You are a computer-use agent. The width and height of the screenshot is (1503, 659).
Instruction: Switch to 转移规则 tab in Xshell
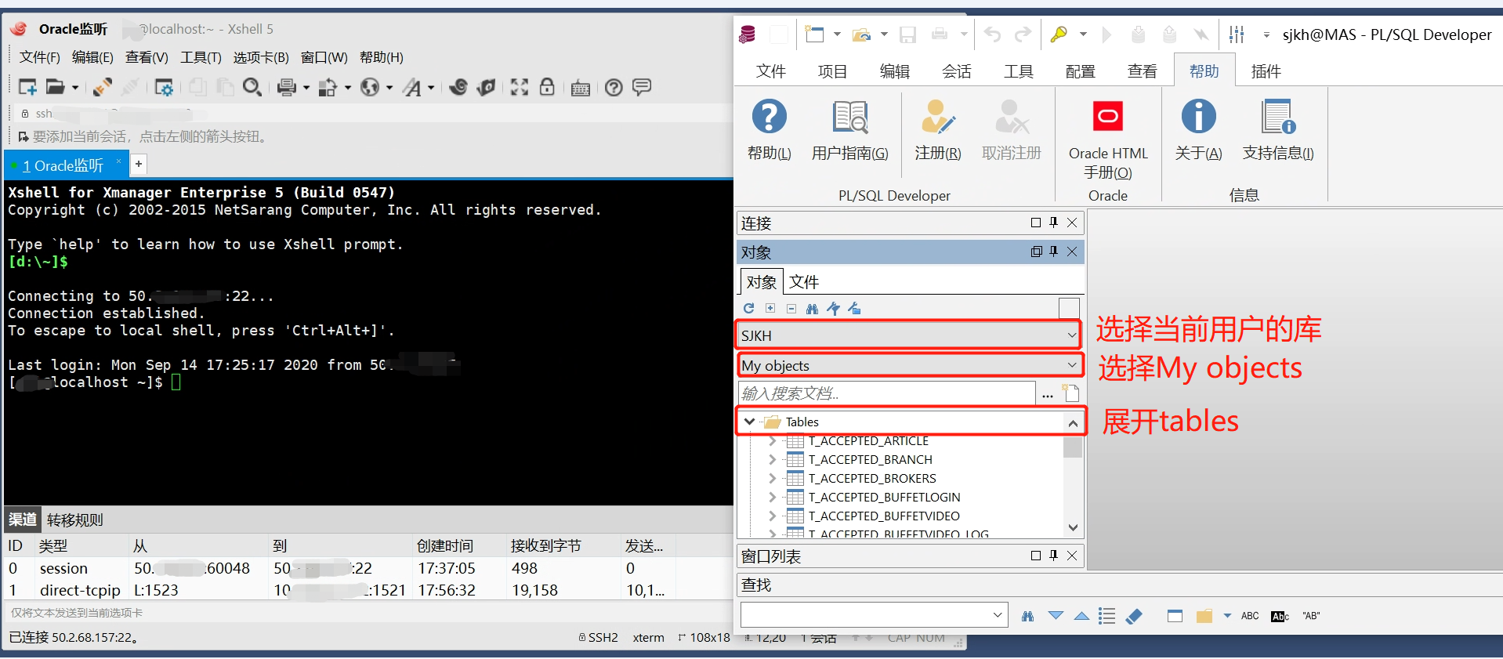74,520
